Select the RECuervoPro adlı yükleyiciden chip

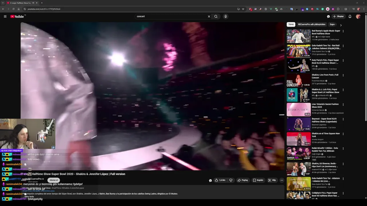coord(312,24)
